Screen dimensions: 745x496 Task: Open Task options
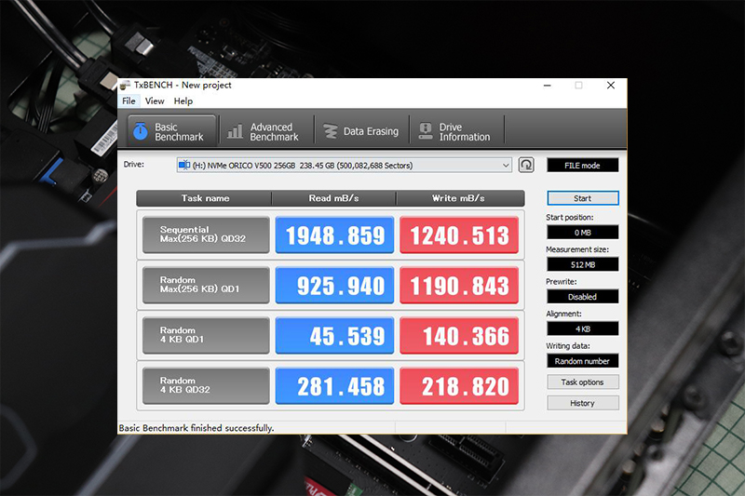(583, 382)
